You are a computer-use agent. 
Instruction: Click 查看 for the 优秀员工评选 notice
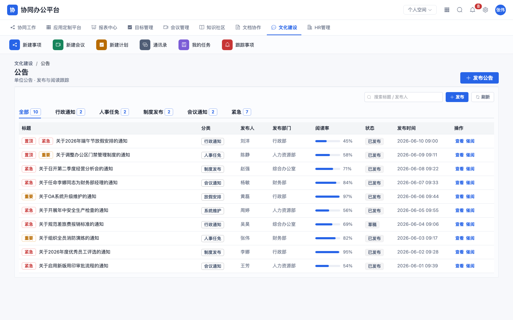point(460,252)
